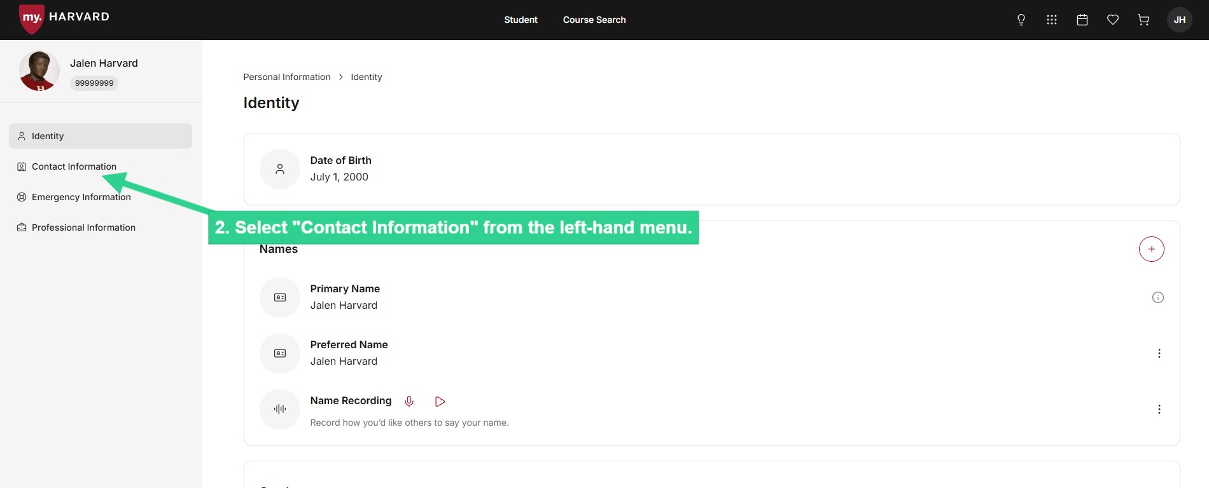
Task: Click the Identity breadcrumb
Action: 367,77
